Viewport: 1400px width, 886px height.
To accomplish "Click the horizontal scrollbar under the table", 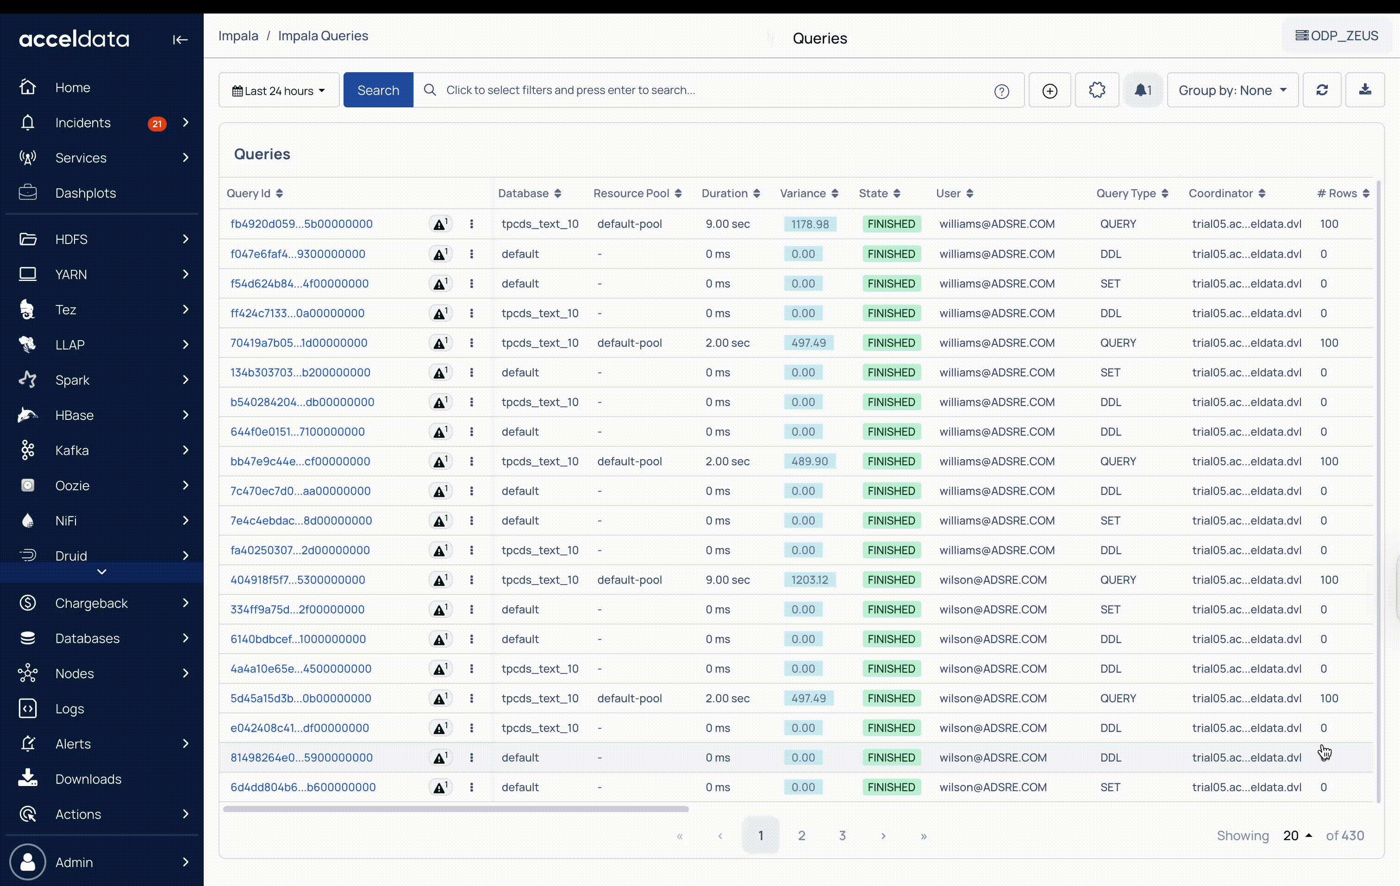I will pos(455,809).
